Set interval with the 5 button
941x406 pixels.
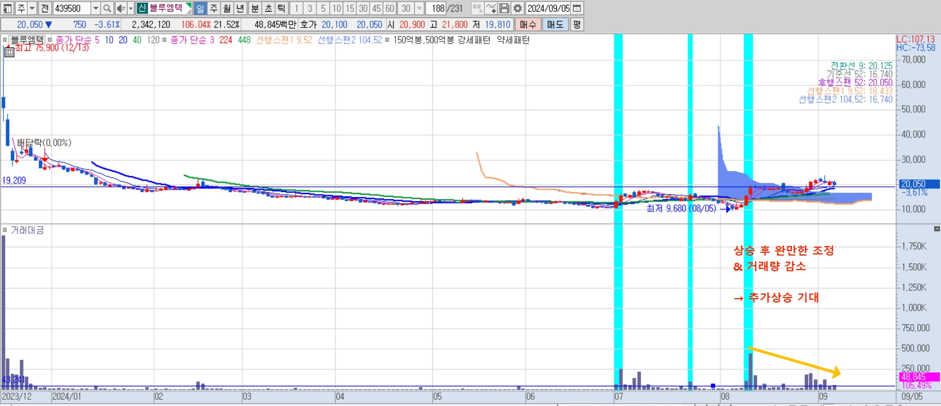[x=323, y=8]
